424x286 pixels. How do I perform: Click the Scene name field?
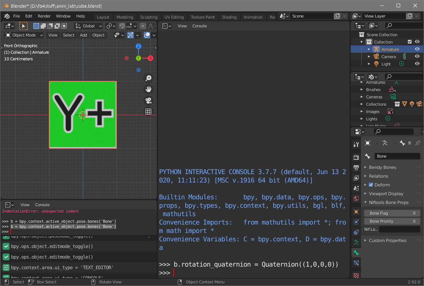click(311, 16)
